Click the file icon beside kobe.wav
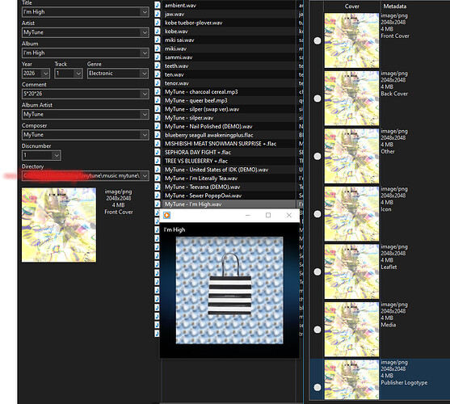The height and width of the screenshot is (404, 450). point(158,31)
